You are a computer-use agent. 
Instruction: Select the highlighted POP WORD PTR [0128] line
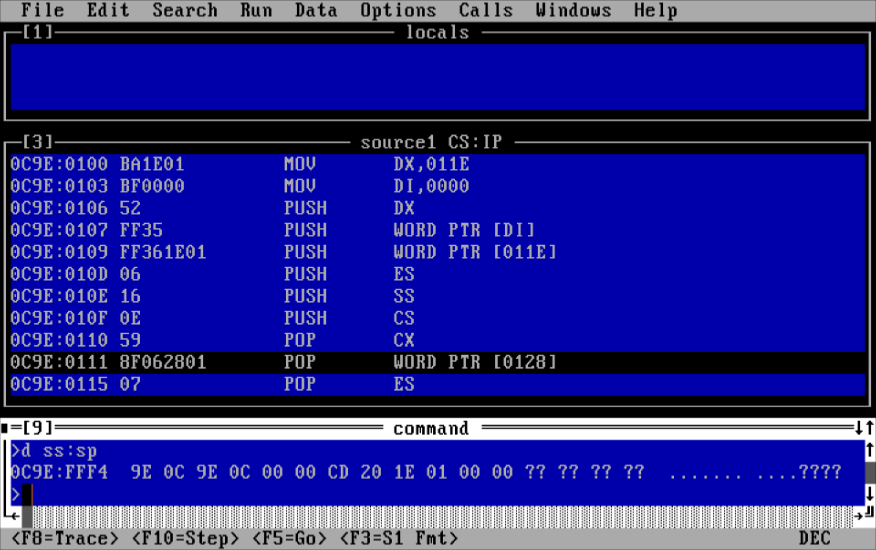click(438, 362)
